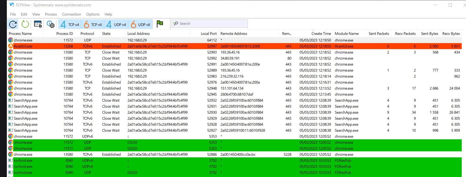Click the AvastUI.exe icon in orange row
This screenshot has width=466, height=177.
pyautogui.click(x=10, y=46)
